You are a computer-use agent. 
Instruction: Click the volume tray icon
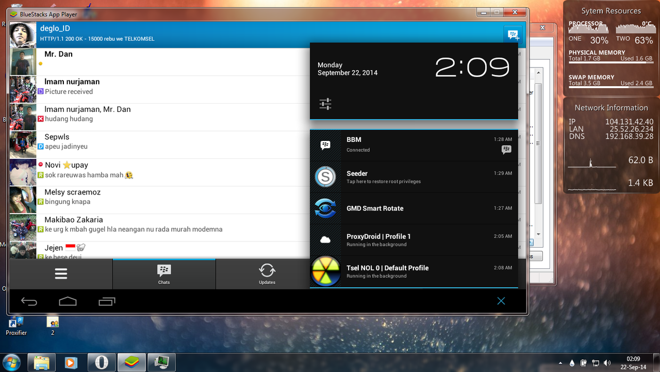(607, 363)
